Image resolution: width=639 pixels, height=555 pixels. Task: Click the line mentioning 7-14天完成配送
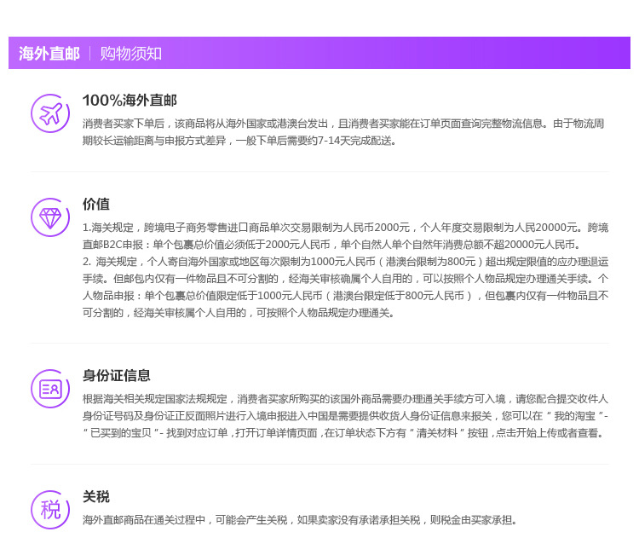[x=239, y=141]
